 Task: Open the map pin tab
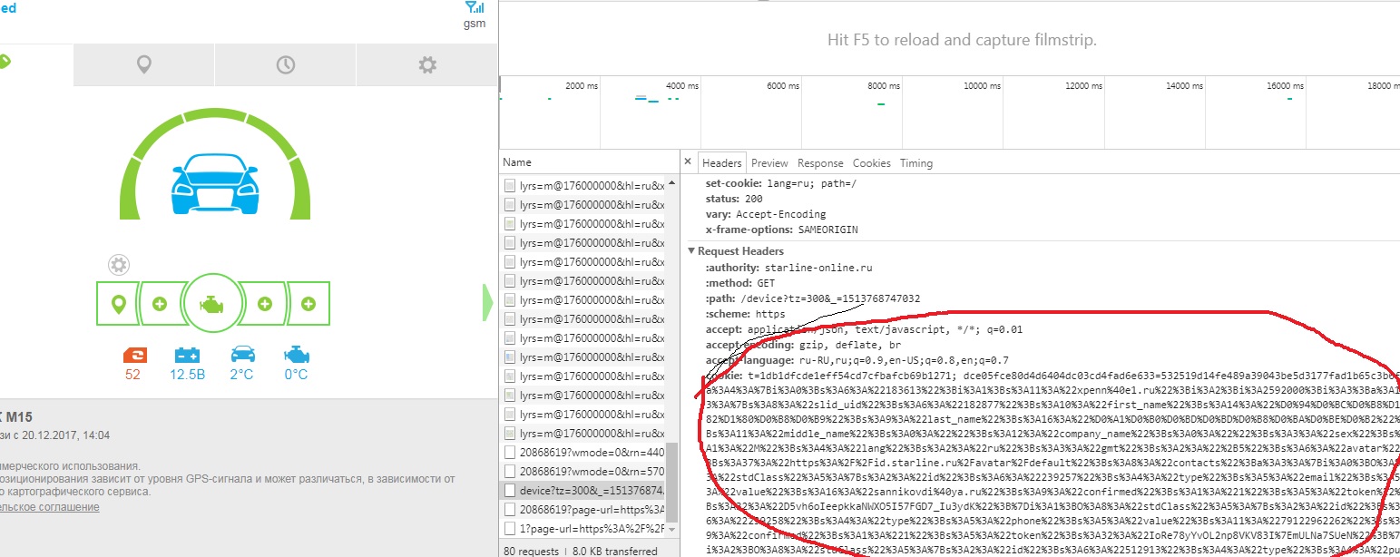pyautogui.click(x=143, y=64)
